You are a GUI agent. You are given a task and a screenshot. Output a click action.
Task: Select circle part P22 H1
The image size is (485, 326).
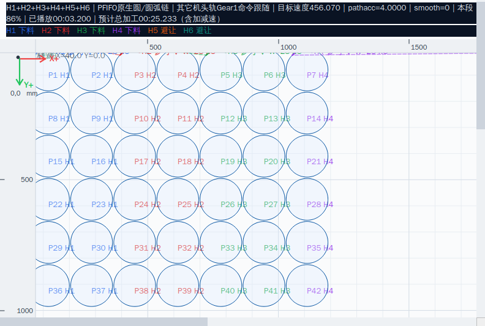click(x=52, y=199)
